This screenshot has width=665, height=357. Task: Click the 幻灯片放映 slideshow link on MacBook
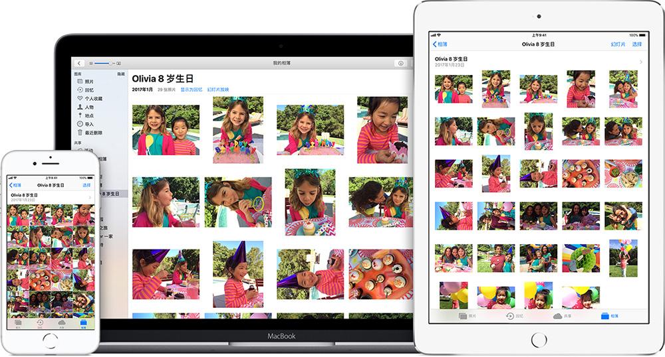(x=218, y=90)
